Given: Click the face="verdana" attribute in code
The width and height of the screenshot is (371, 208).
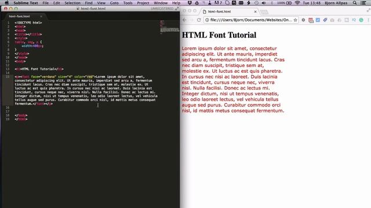Looking at the screenshot, I should (x=43, y=77).
